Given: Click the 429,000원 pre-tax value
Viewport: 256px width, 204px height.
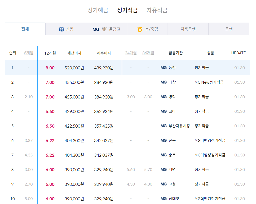Looking at the screenshot, I should [74, 111].
